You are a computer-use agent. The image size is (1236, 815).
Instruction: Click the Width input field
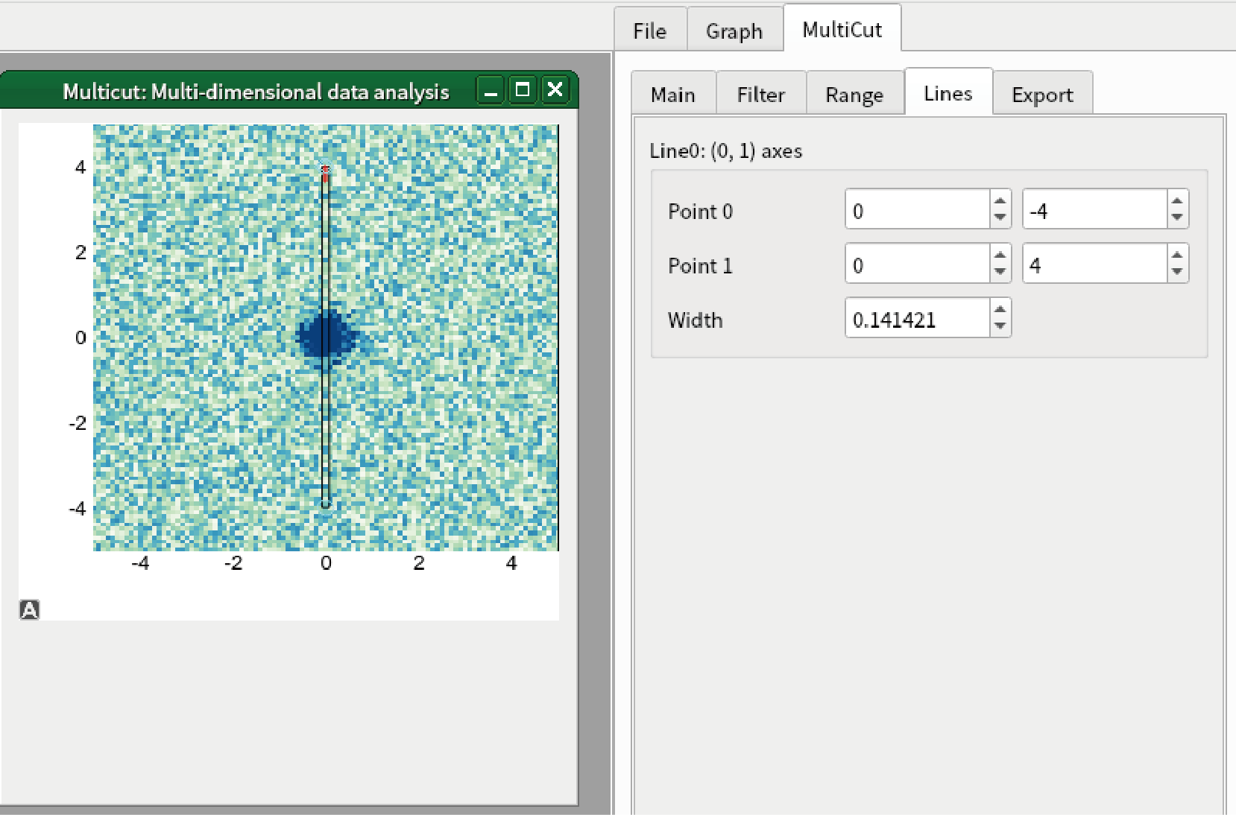click(x=918, y=318)
